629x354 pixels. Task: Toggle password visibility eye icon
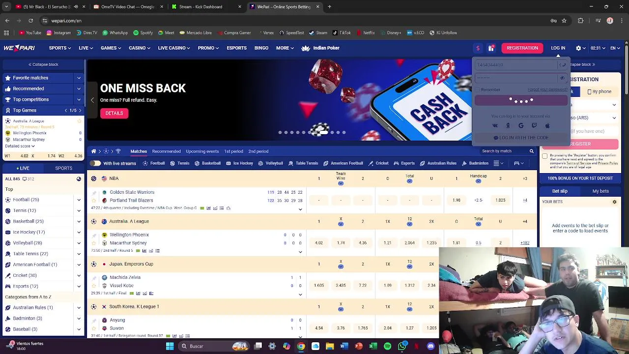click(562, 78)
